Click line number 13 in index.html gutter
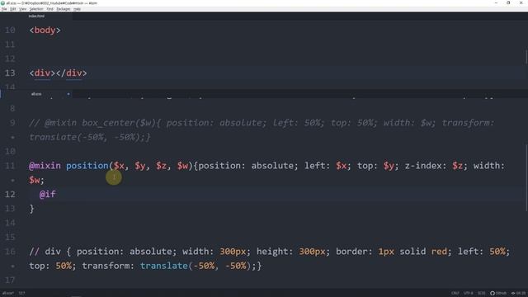Viewport: 528px width, 297px height. 10,73
